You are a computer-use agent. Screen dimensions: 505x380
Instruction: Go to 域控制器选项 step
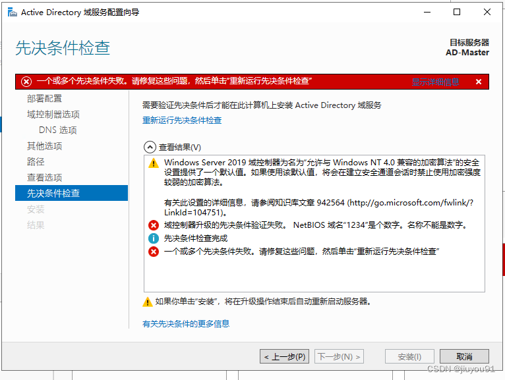click(x=53, y=114)
